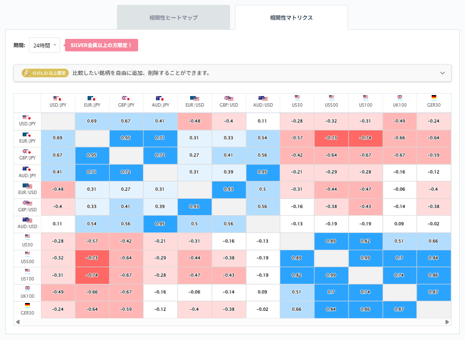Select the 0.95 EUR/JPY GBP/JPY correlation cell

tap(126, 139)
